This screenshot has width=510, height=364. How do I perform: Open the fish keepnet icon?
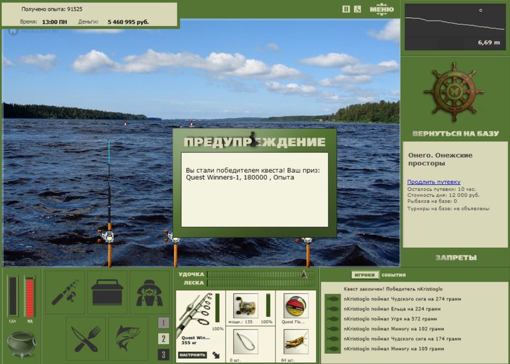128,339
